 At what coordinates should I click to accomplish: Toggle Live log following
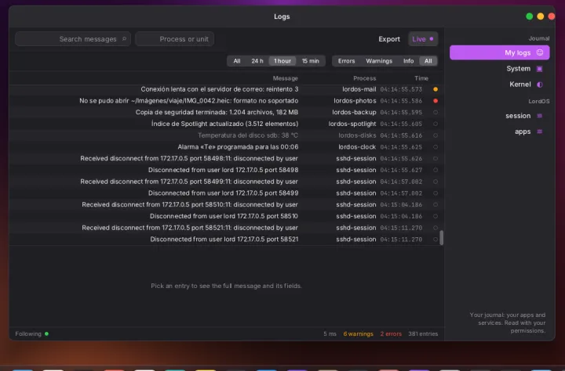pyautogui.click(x=423, y=39)
